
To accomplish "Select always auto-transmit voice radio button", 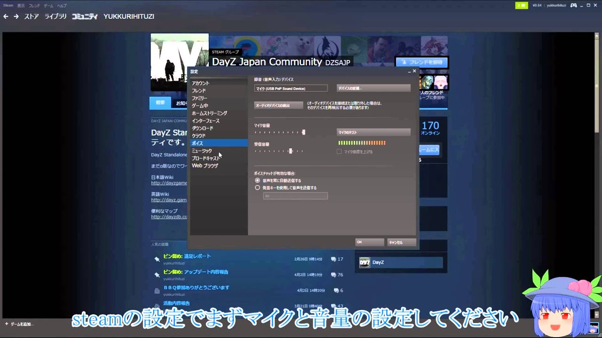I will [257, 180].
